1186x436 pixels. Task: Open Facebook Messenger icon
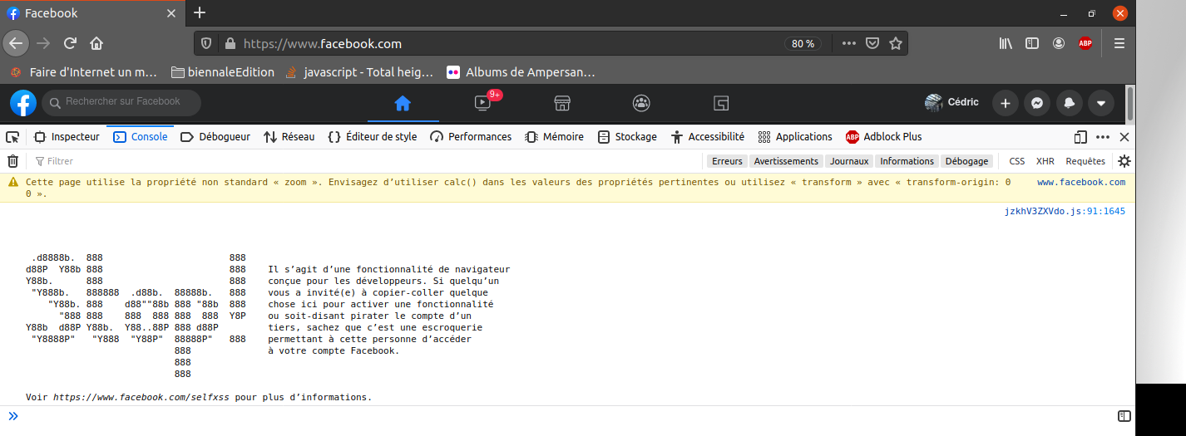1037,103
